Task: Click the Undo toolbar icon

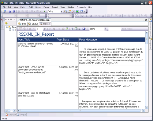Action: [32, 11]
